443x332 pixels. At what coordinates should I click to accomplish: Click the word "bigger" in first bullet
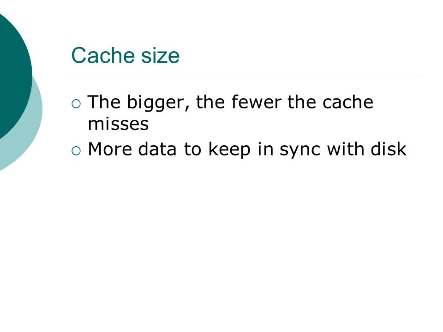pos(158,102)
